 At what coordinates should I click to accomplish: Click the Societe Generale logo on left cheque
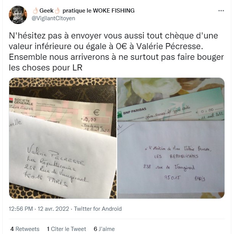pyautogui.click(x=21, y=101)
